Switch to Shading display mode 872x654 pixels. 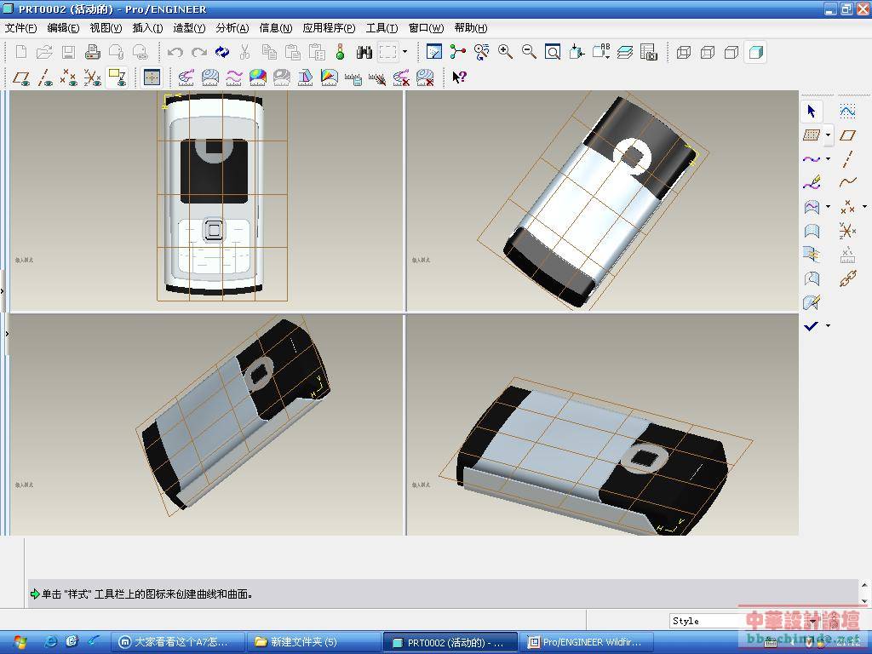click(755, 52)
